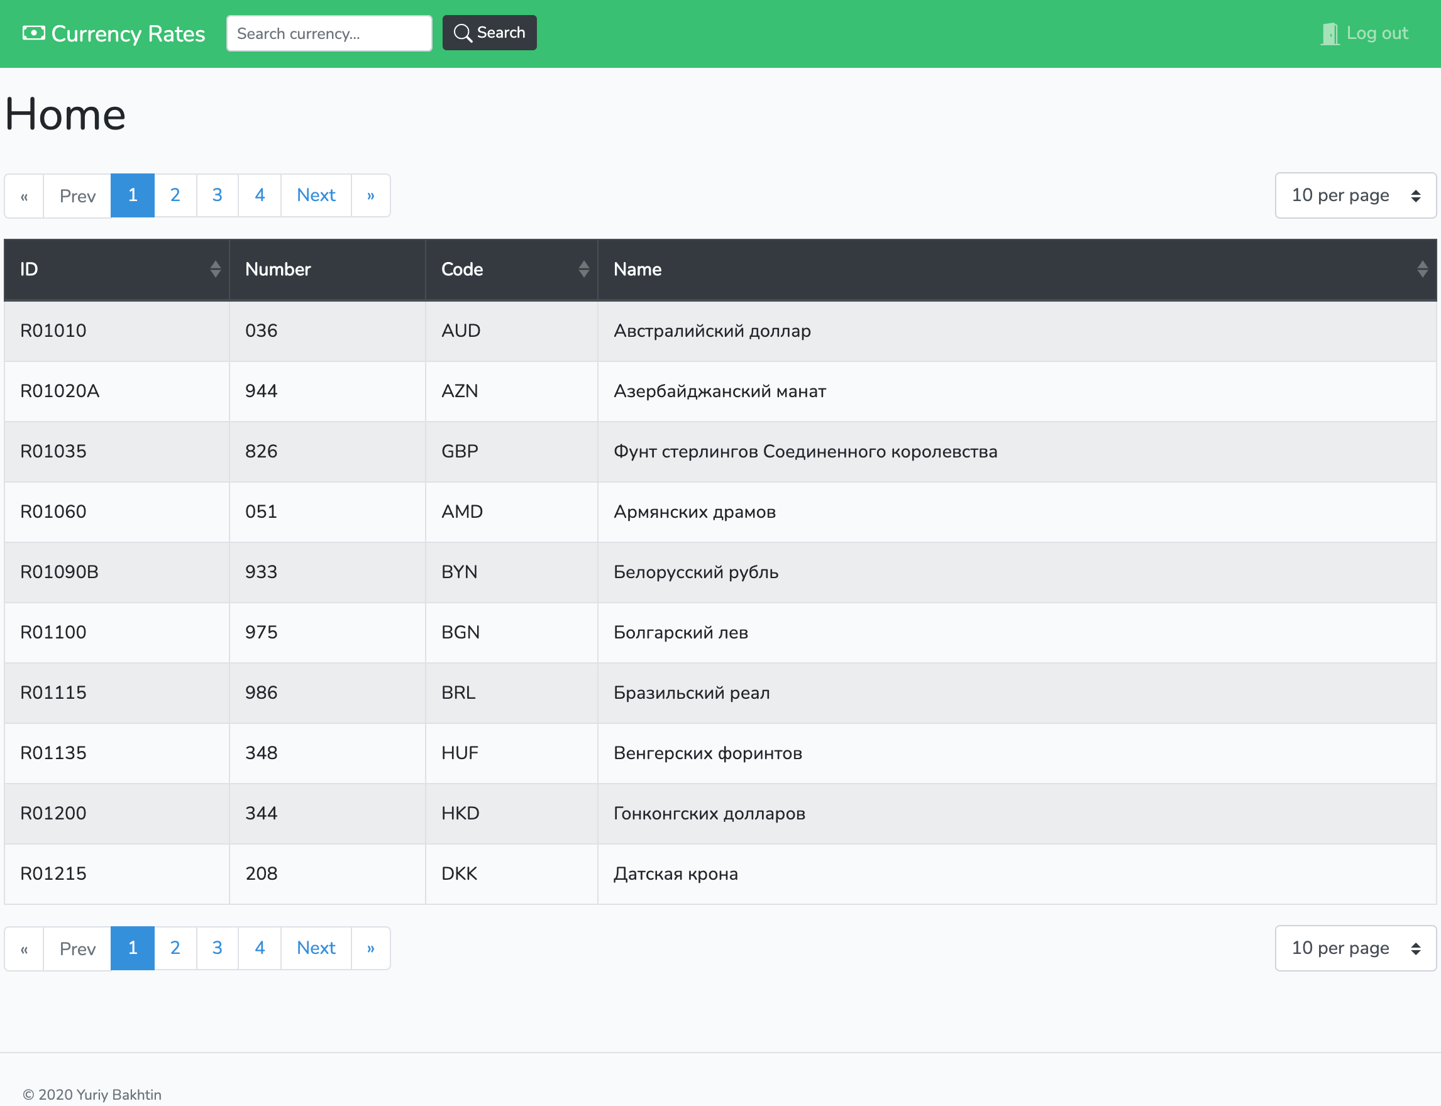Open the top 10 per page dropdown
The height and width of the screenshot is (1106, 1441).
coord(1355,195)
